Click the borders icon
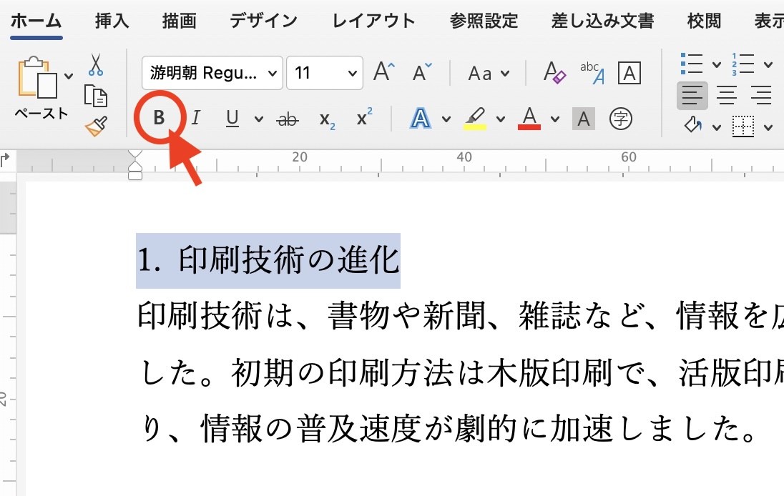784x496 pixels. (x=743, y=126)
